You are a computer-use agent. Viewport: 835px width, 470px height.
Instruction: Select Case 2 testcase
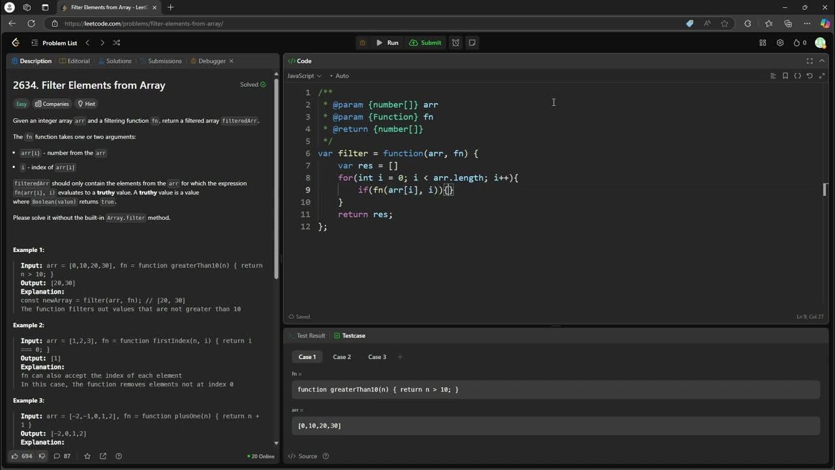click(x=342, y=357)
